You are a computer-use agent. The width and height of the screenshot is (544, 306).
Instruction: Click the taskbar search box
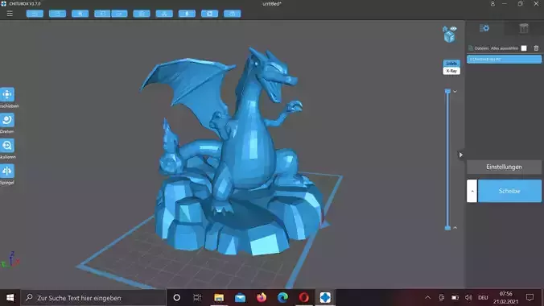[93, 298]
